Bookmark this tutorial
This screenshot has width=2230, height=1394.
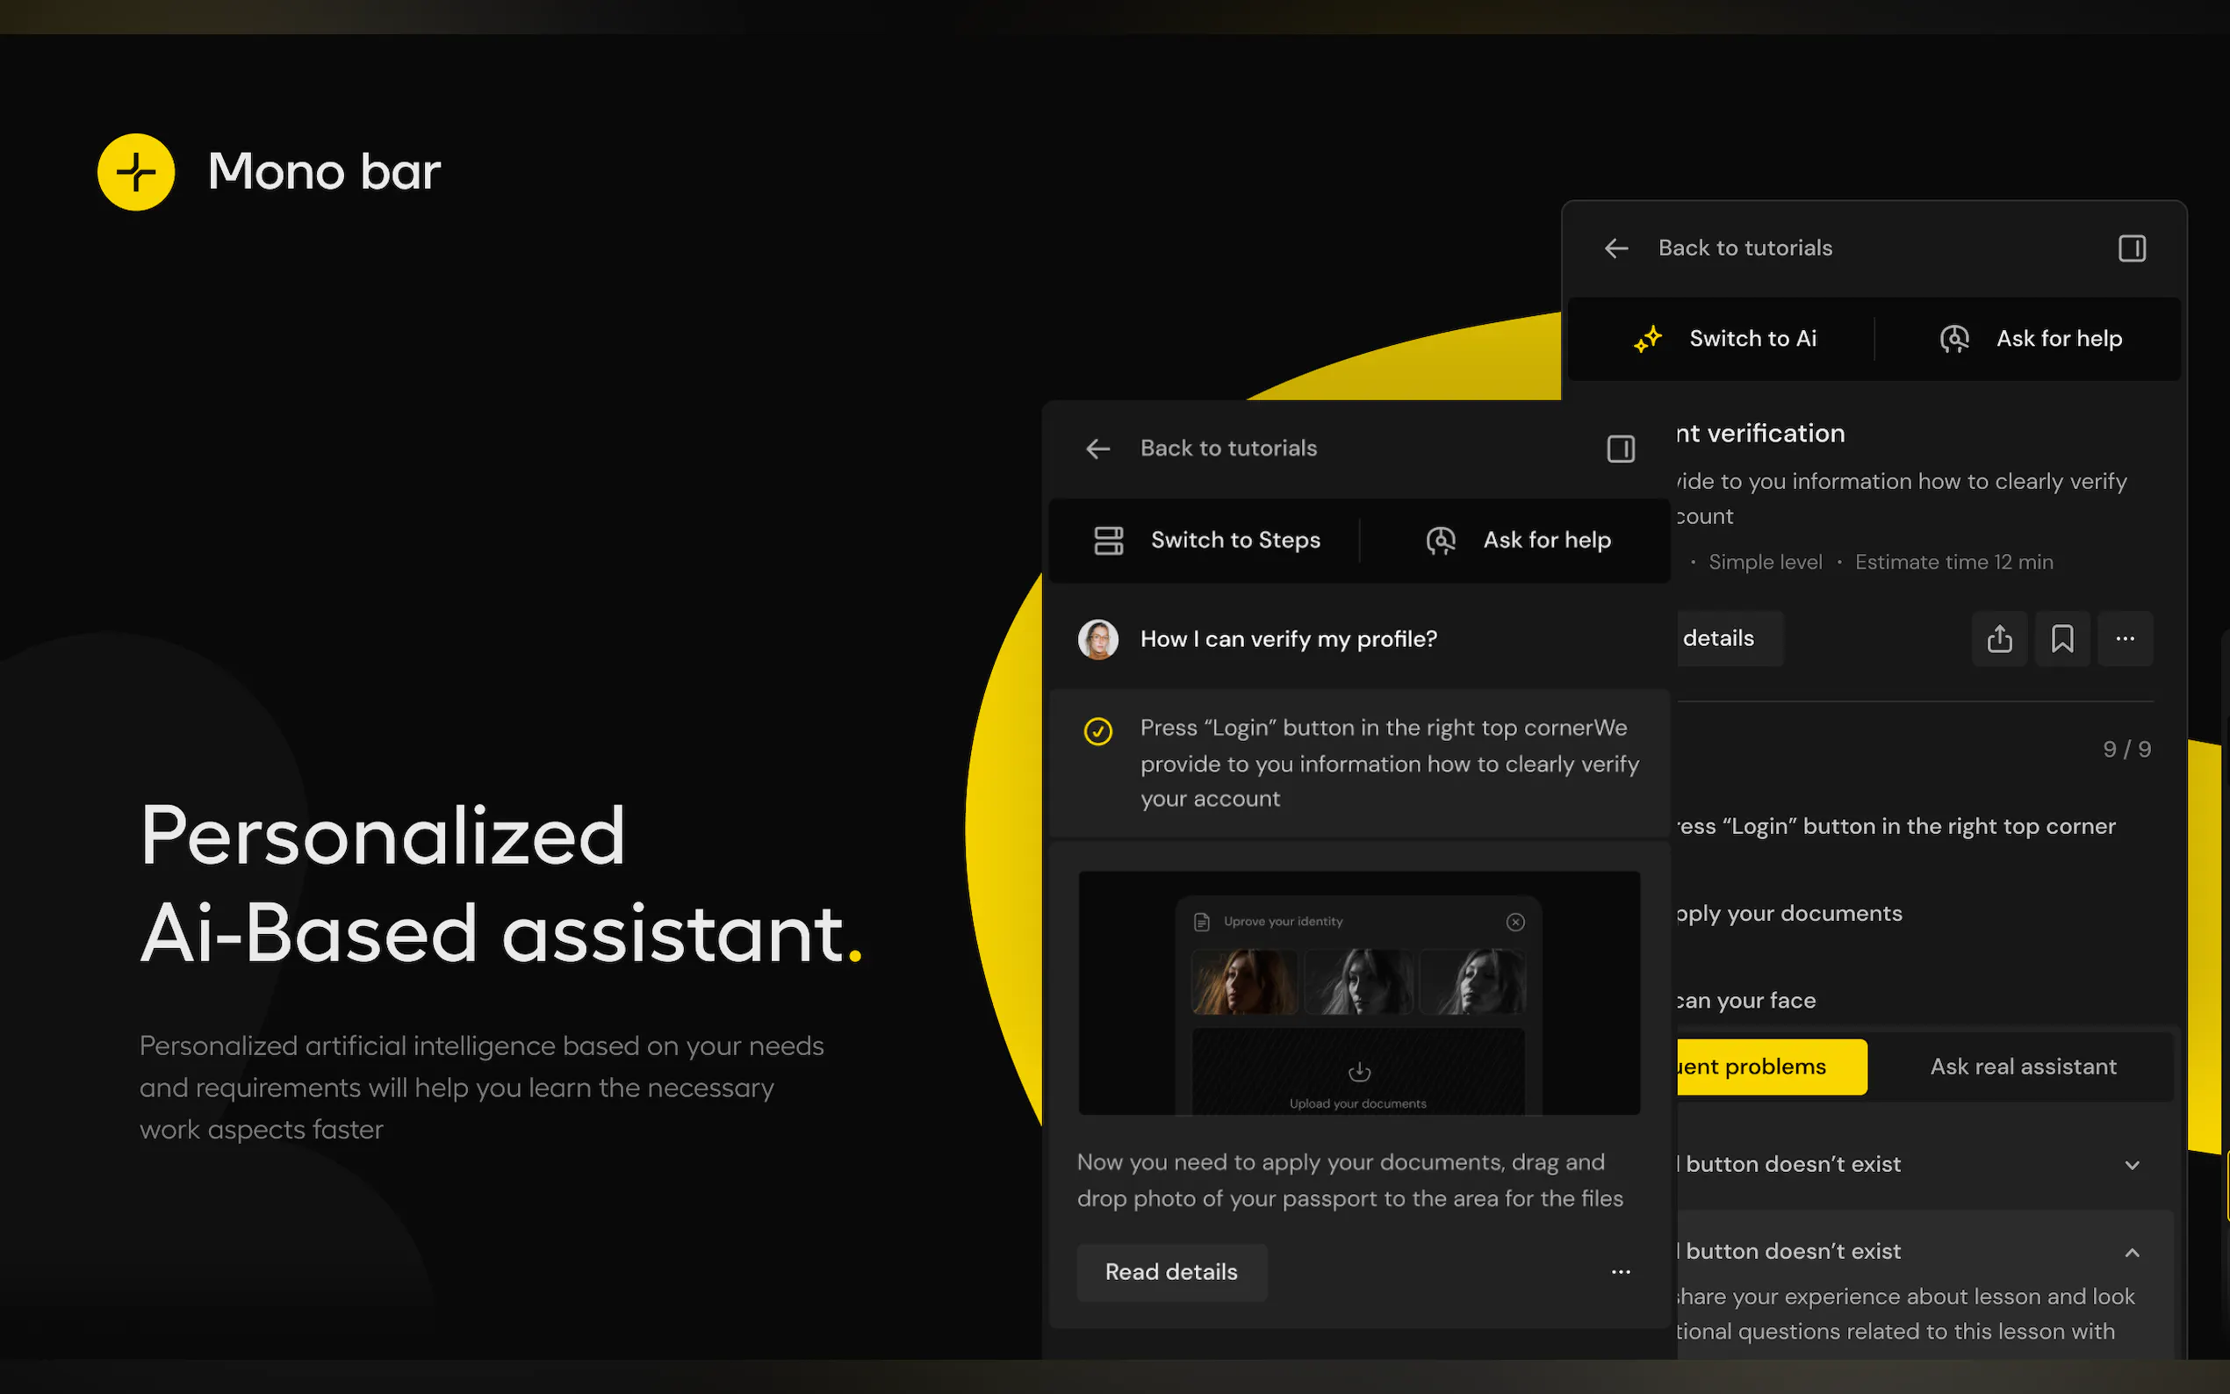point(2062,638)
